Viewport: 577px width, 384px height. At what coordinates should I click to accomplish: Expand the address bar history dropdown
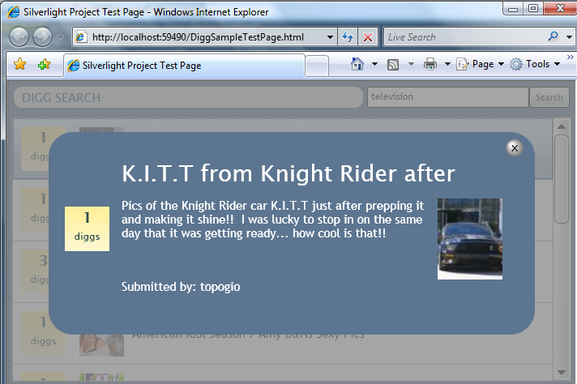[x=330, y=37]
